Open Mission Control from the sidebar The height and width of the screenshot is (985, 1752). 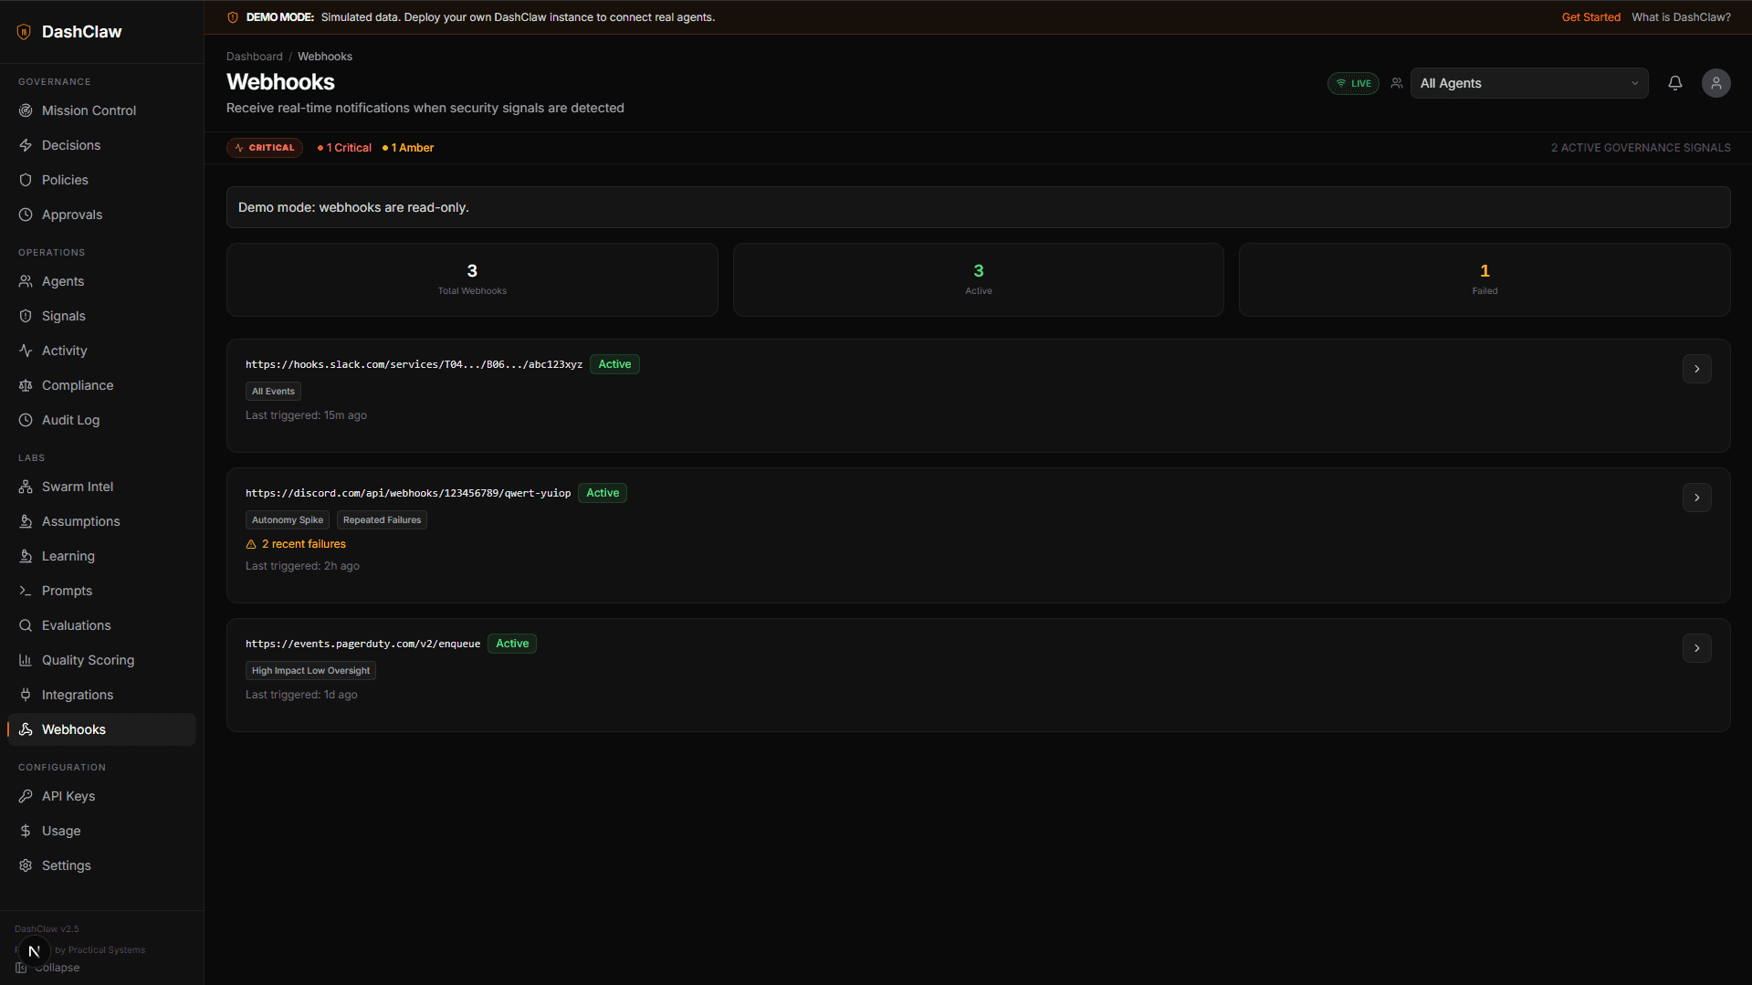(89, 110)
